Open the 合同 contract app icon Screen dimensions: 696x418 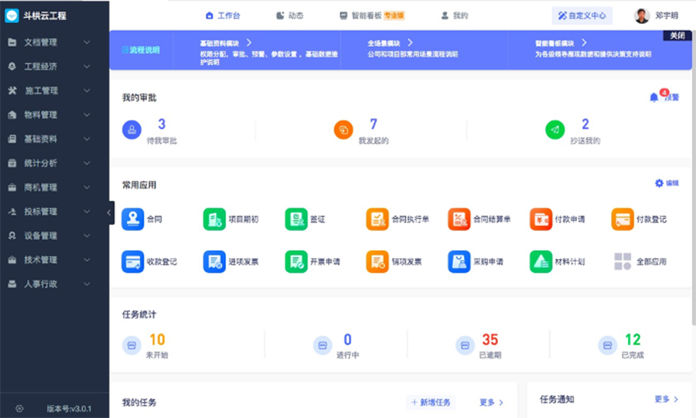click(x=132, y=219)
